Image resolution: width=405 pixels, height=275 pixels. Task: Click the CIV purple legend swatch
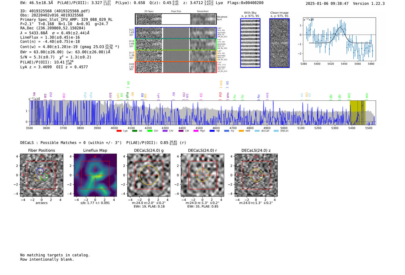point(165,131)
